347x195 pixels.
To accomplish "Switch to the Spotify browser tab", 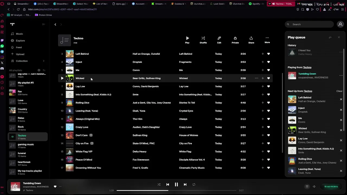I will 256,4.
